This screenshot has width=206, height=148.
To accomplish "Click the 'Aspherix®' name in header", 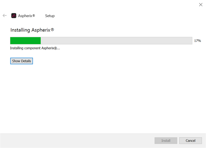I will point(27,16).
